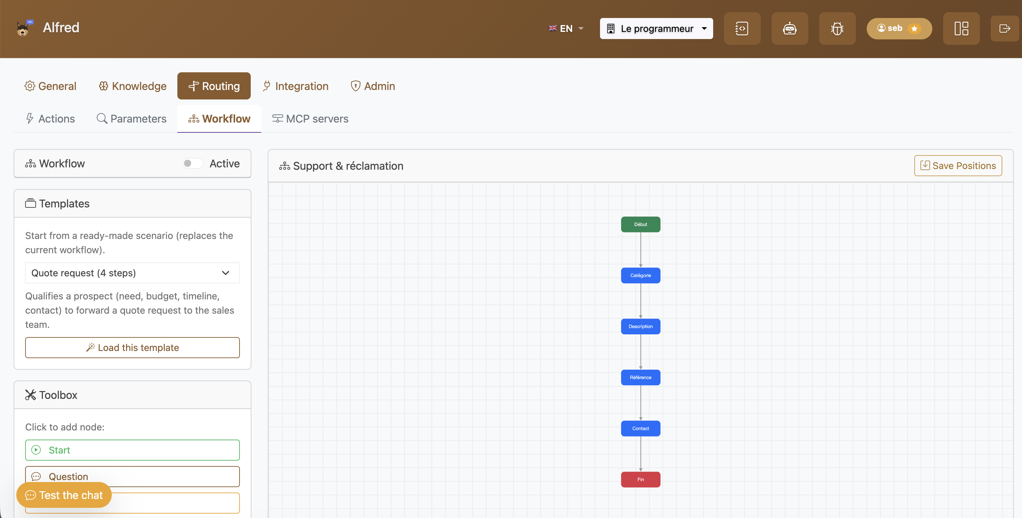Select the Catégorie node
The image size is (1022, 518).
640,275
